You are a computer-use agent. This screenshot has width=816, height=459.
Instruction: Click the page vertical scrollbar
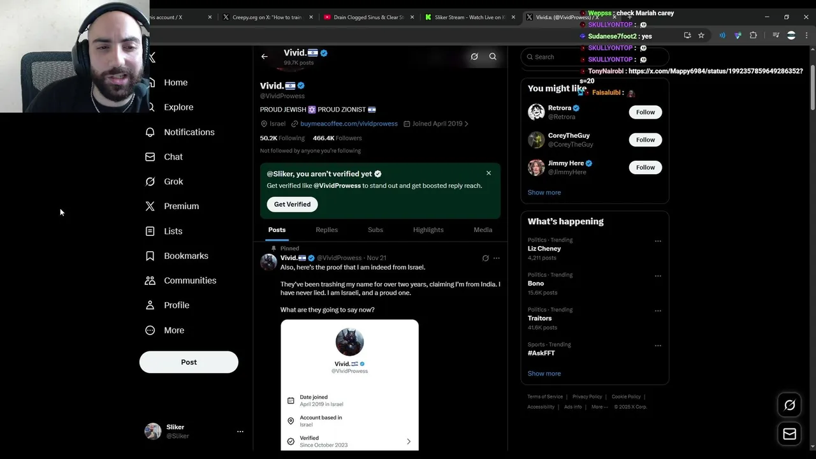pos(813,87)
